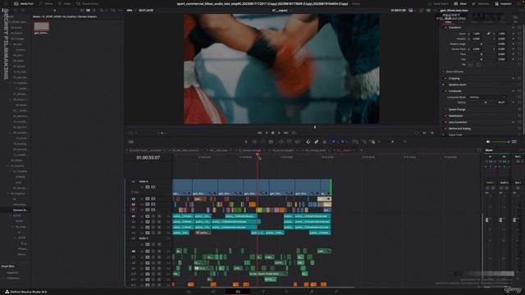Expand the Super Scale section
This screenshot has width=525, height=295.
[x=455, y=134]
